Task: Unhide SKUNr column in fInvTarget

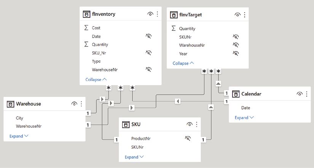Action: pos(236,37)
